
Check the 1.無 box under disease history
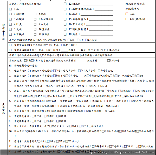(x=10, y=9)
